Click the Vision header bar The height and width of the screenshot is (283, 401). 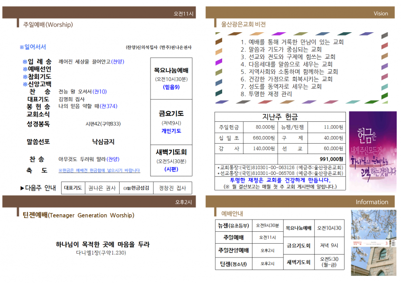[x=300, y=12]
